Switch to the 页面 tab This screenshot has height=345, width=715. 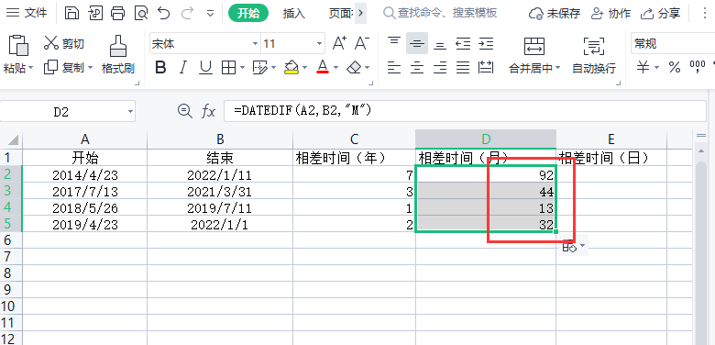(x=341, y=13)
